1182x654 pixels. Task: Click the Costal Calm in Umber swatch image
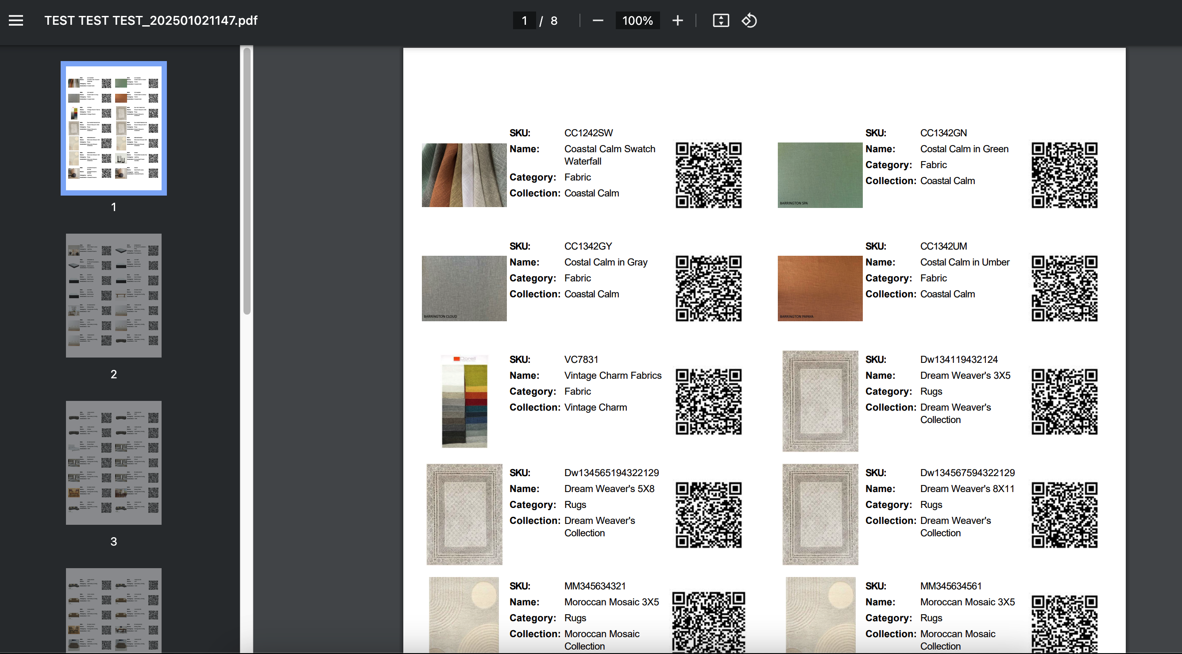[x=820, y=289]
